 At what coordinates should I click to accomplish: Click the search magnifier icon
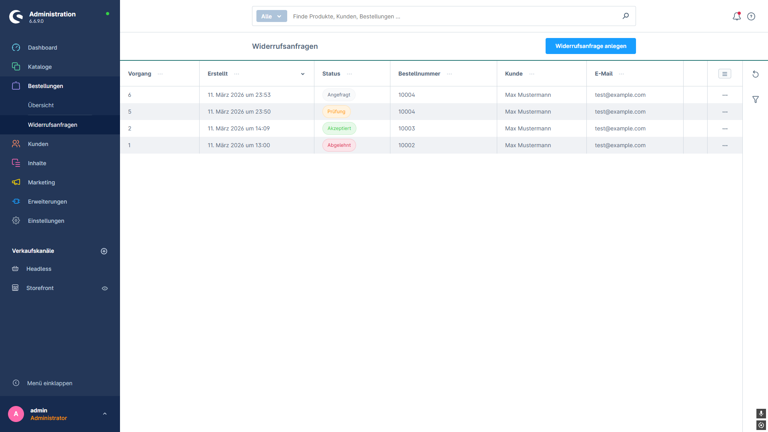[626, 16]
